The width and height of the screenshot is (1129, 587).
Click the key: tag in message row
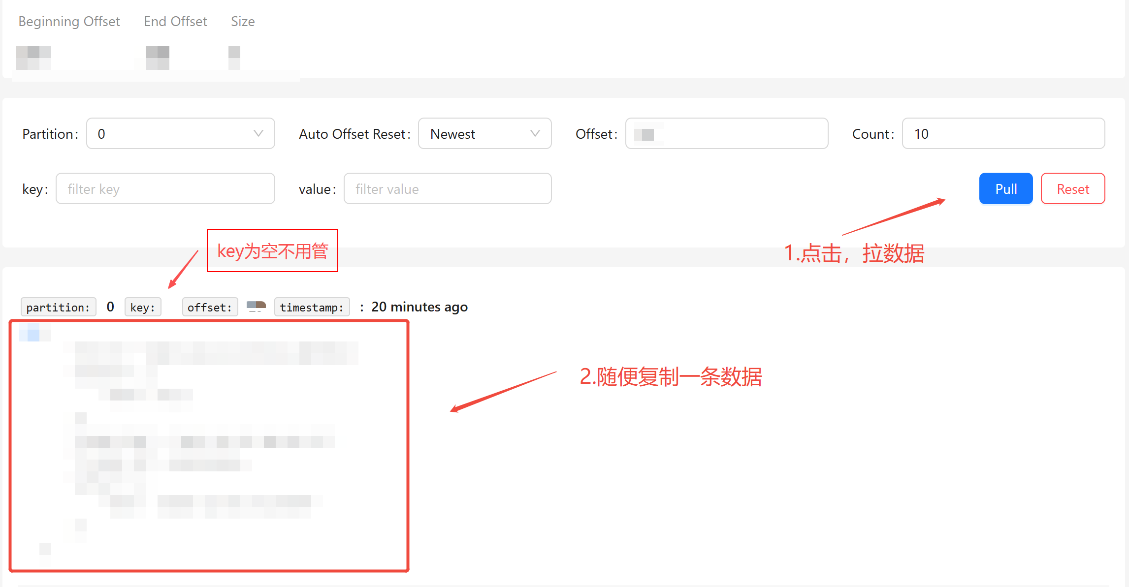pos(142,307)
